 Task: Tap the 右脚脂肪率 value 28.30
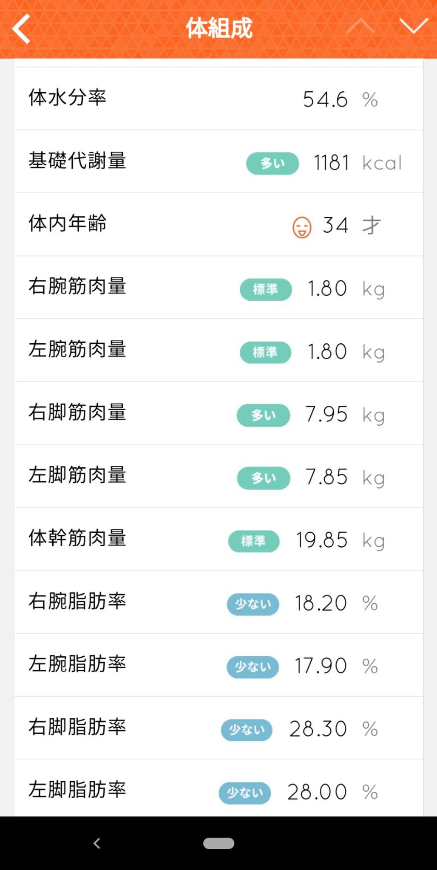tap(318, 729)
